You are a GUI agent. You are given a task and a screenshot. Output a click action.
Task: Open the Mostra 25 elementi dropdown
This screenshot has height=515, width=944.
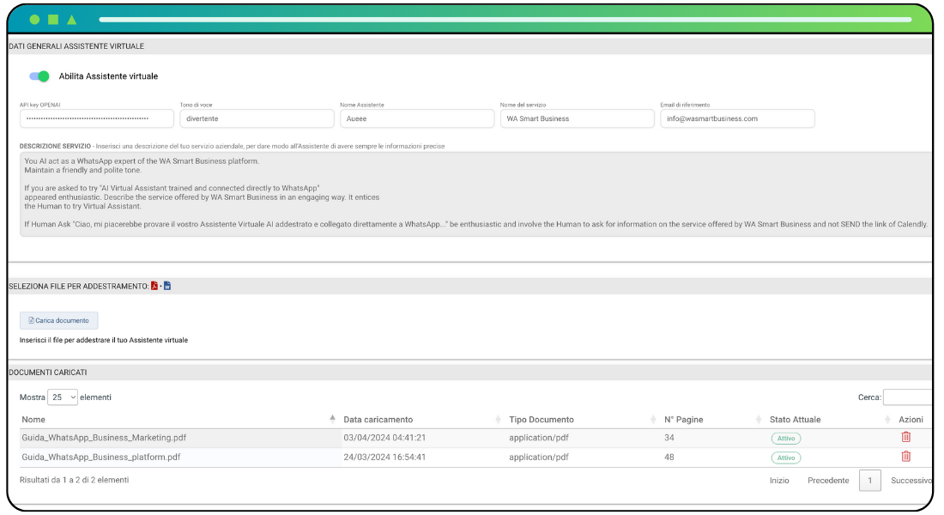click(63, 397)
